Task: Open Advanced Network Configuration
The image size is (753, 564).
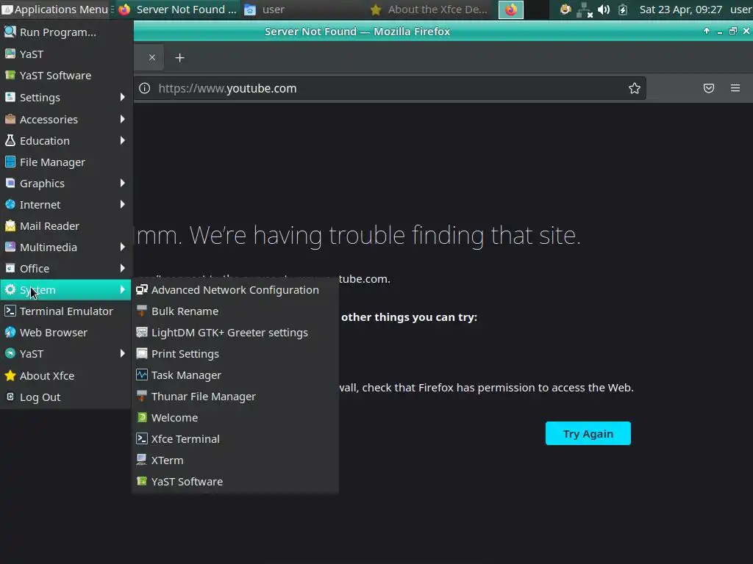Action: coord(235,289)
